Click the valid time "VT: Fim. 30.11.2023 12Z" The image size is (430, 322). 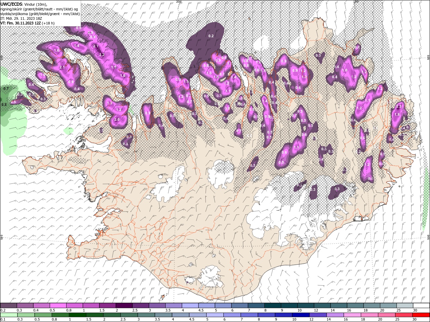coord(21,23)
